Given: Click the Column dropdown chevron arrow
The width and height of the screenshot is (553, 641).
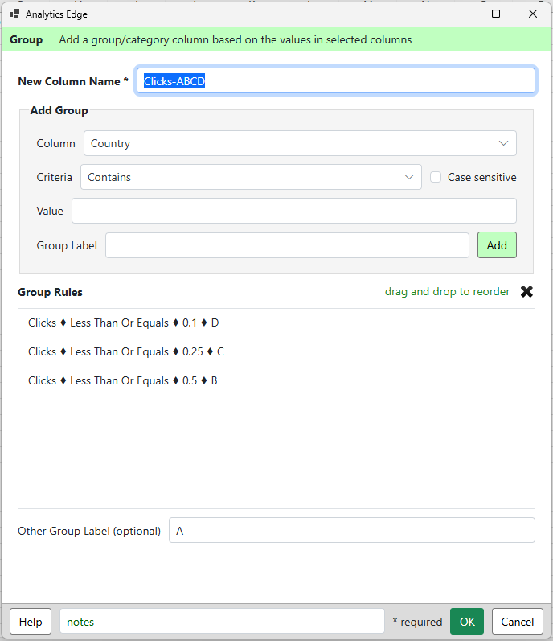Looking at the screenshot, I should 503,143.
